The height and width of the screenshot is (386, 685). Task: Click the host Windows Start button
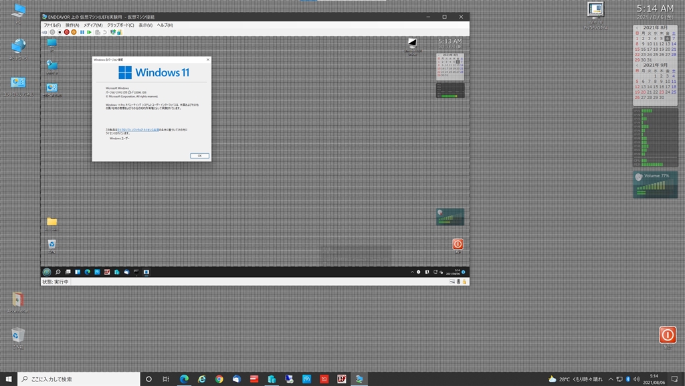pyautogui.click(x=8, y=379)
